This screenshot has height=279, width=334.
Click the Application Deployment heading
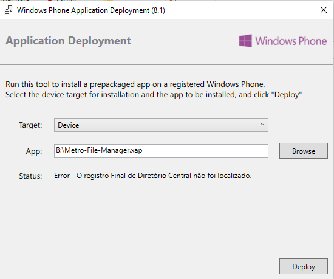[68, 41]
